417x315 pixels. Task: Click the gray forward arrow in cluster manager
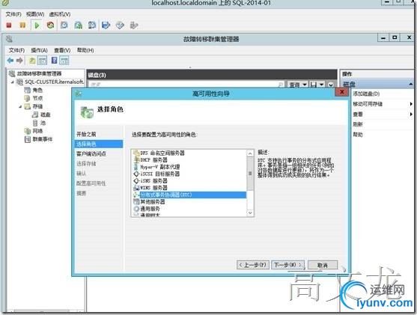pos(19,61)
